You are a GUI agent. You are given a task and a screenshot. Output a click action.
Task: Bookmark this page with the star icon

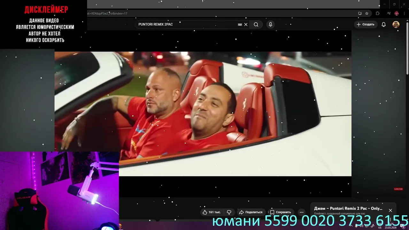pos(367,13)
